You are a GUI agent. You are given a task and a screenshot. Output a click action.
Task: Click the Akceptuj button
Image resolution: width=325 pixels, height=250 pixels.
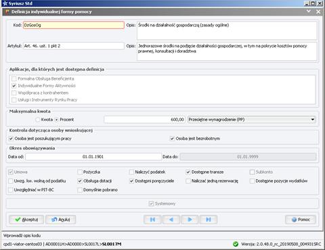26,220
